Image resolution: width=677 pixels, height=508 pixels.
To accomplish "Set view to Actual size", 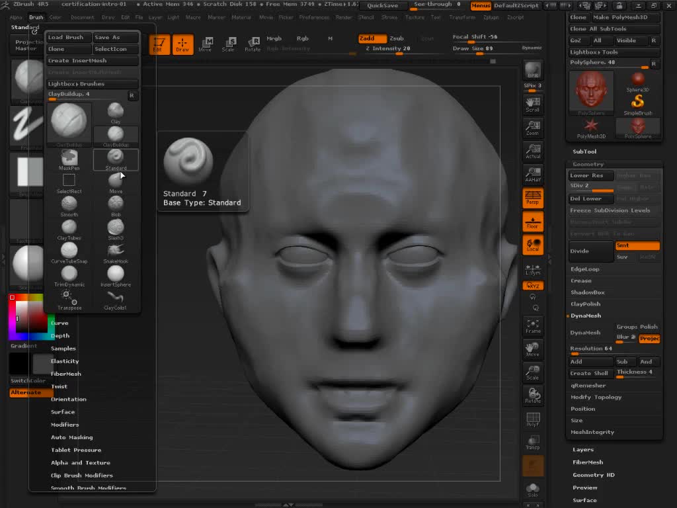I will click(x=533, y=151).
